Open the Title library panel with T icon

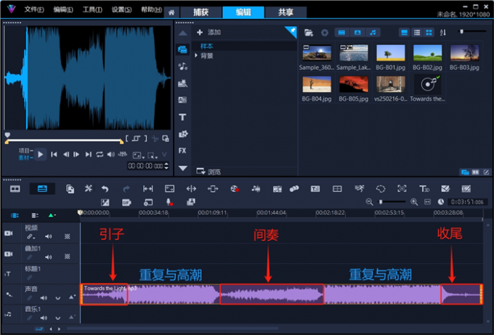(x=182, y=117)
